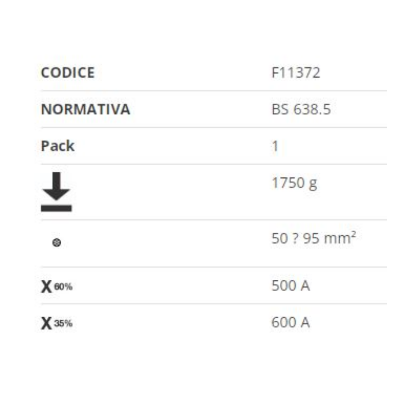
Task: Click the X 60% duty cycle icon
Action: (x=57, y=287)
